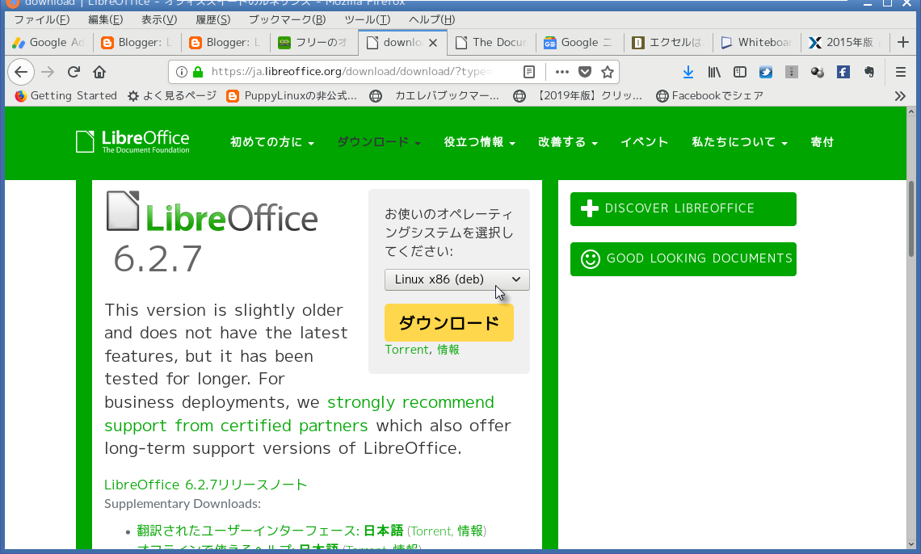
Task: Open the Firefox Home page icon
Action: pos(99,72)
